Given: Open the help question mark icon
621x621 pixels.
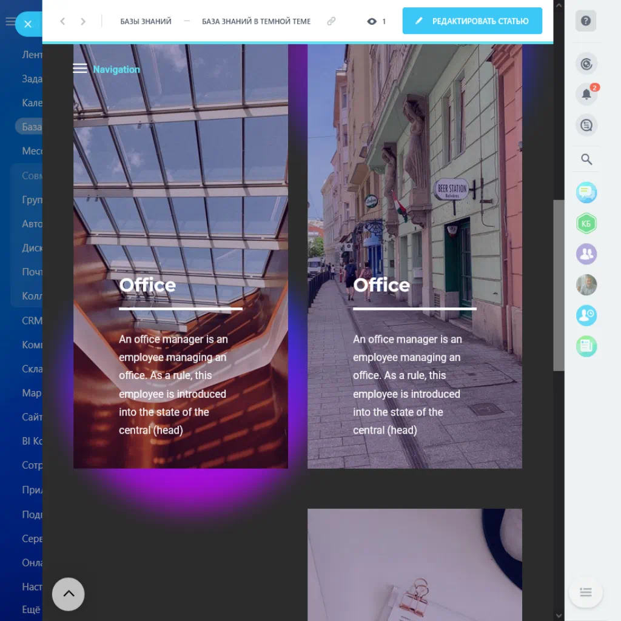Looking at the screenshot, I should (x=585, y=21).
